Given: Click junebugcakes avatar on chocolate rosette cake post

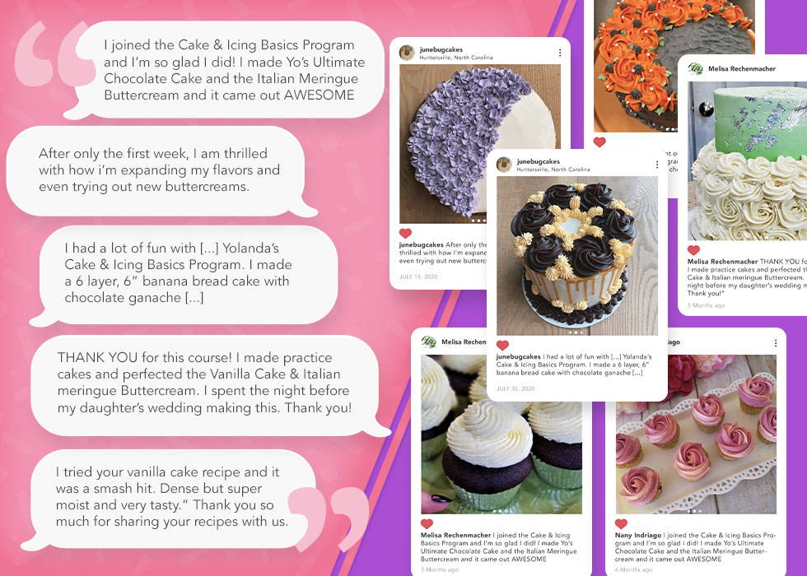Looking at the screenshot, I should coord(503,165).
